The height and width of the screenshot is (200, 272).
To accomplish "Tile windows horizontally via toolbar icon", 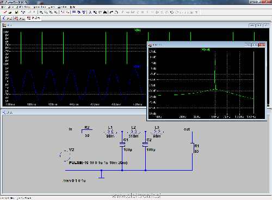I will coord(74,12).
